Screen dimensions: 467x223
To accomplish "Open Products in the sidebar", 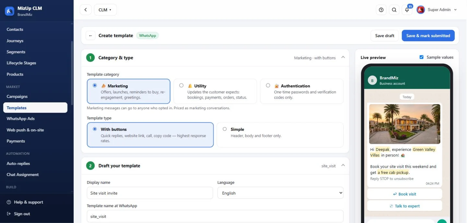I will [15, 74].
